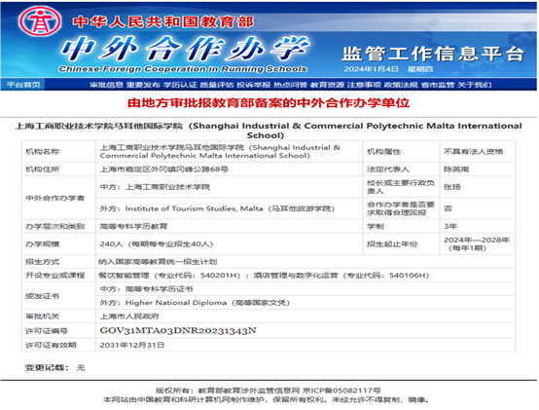Click the value 240人（每期每专业招生40人）
This screenshot has height=410, width=539.
pyautogui.click(x=157, y=244)
